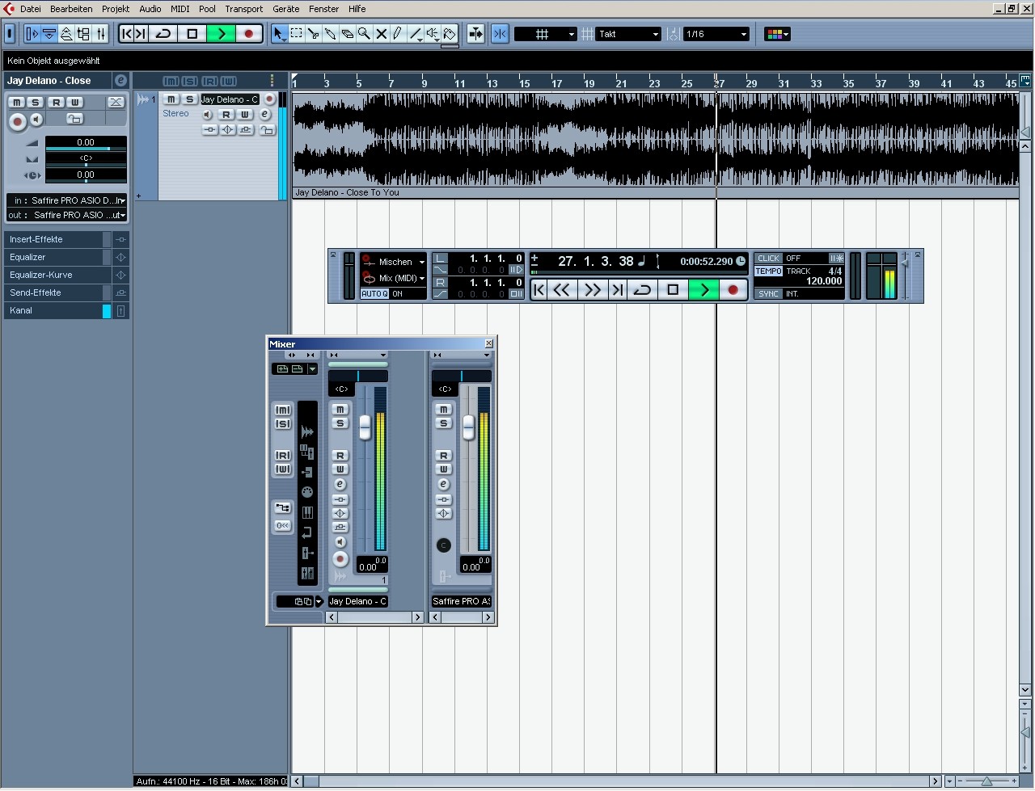
Task: Mute the Jay Delano track in track list
Action: pyautogui.click(x=171, y=99)
